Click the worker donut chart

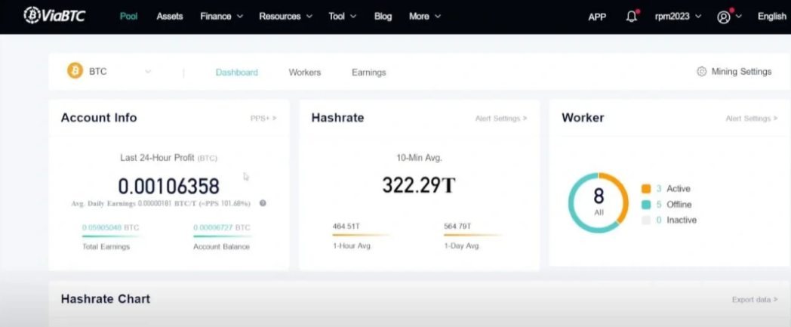[598, 202]
